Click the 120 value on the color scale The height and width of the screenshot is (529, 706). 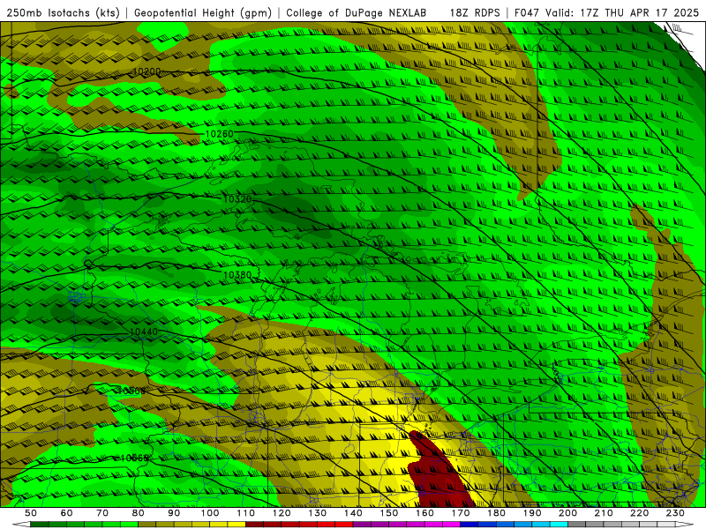[282, 513]
